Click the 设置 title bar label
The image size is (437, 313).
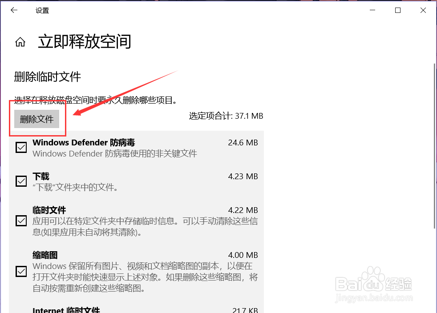coord(42,10)
